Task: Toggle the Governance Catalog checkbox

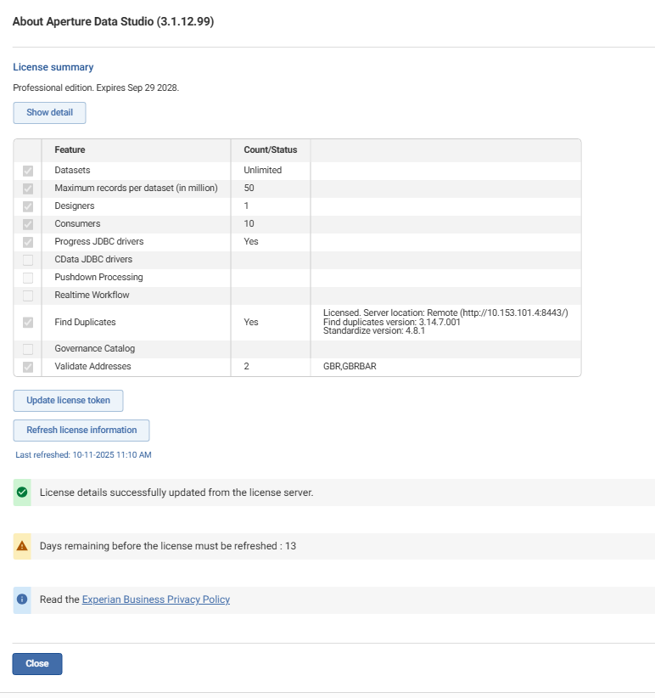Action: tap(27, 349)
